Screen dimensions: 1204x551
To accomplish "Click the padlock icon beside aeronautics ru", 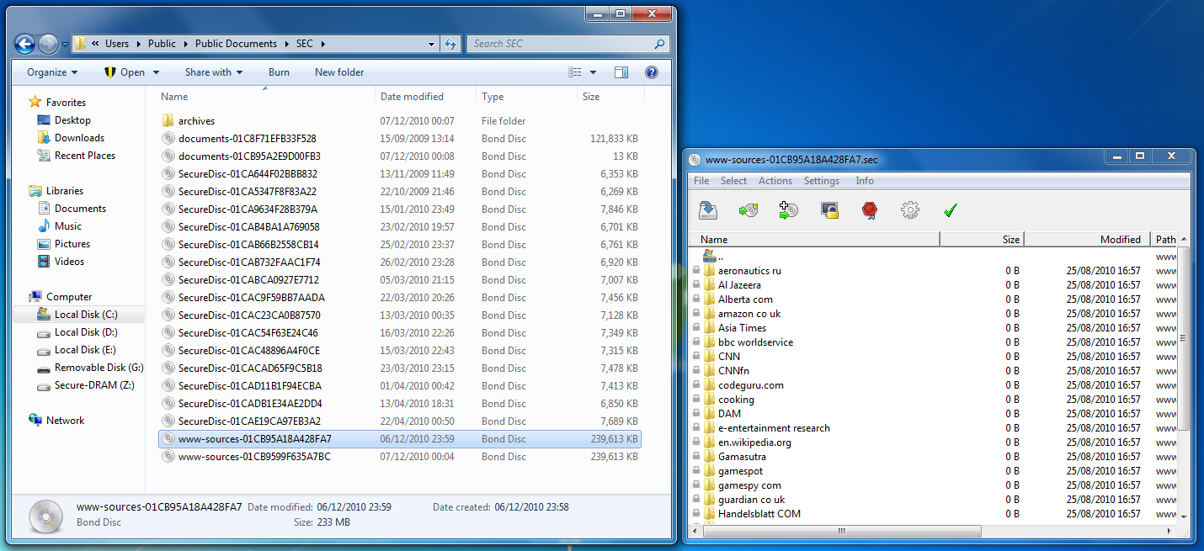I will tap(696, 270).
